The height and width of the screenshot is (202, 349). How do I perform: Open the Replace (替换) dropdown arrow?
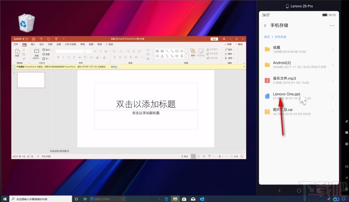tap(234, 54)
